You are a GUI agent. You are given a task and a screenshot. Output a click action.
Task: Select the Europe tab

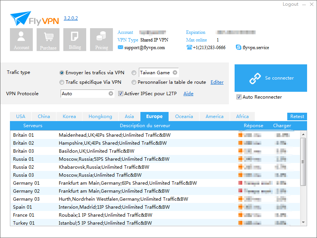click(154, 117)
